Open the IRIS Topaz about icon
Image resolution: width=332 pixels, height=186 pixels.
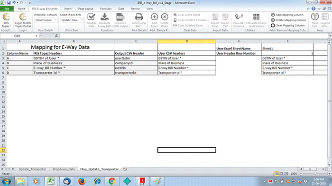pos(6,20)
